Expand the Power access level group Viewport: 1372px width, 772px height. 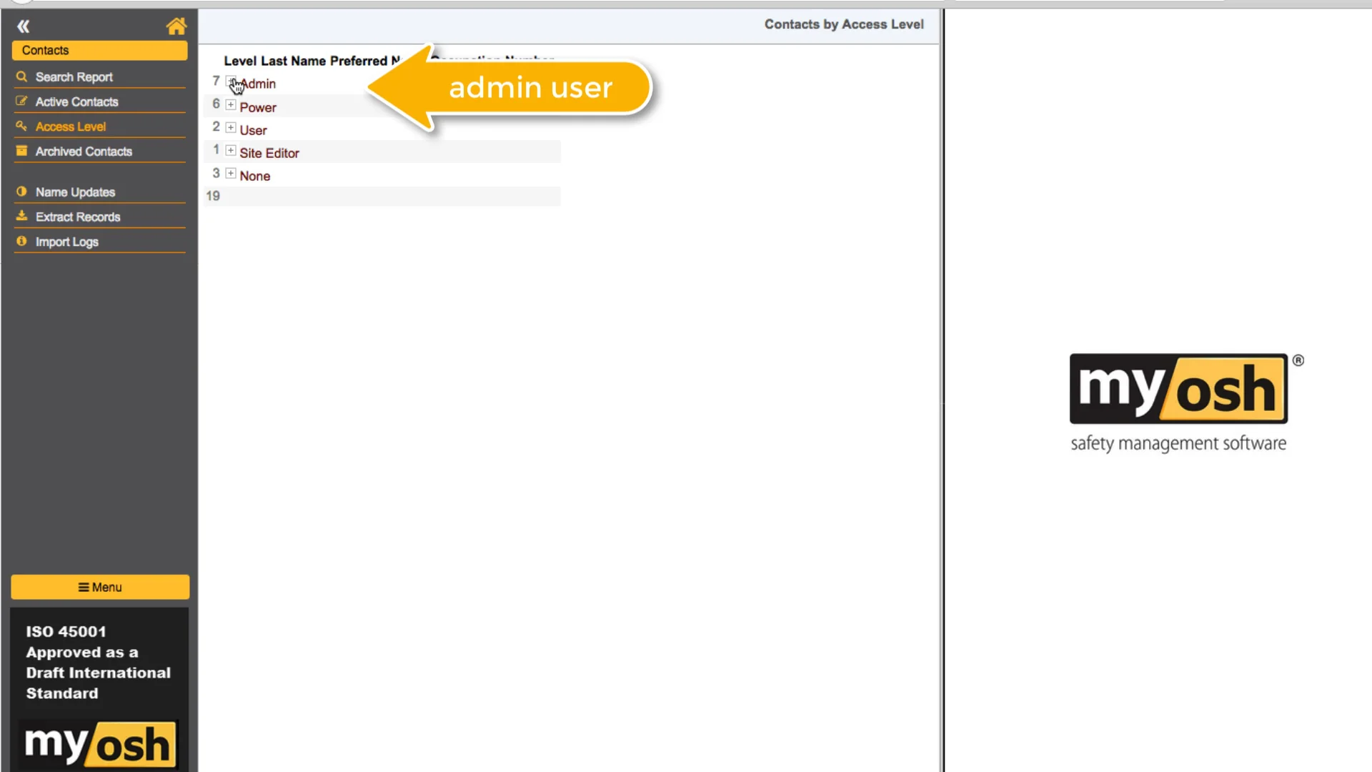[x=231, y=104]
